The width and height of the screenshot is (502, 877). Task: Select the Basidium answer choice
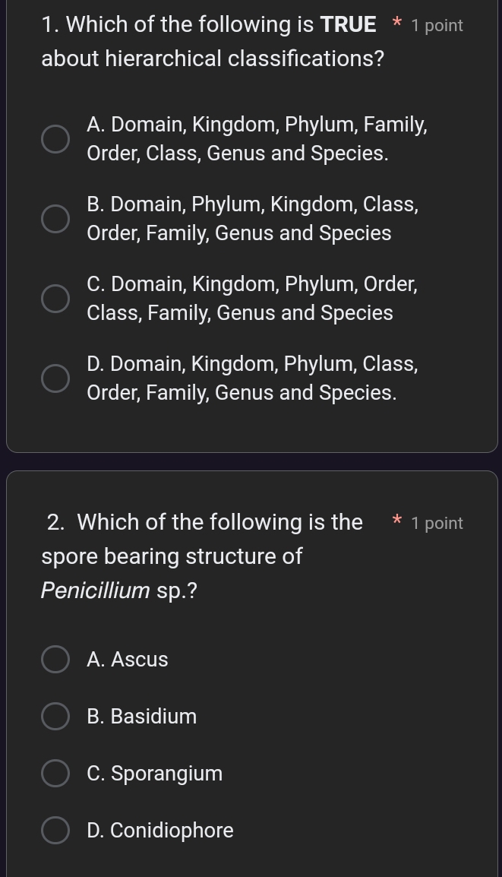55,716
